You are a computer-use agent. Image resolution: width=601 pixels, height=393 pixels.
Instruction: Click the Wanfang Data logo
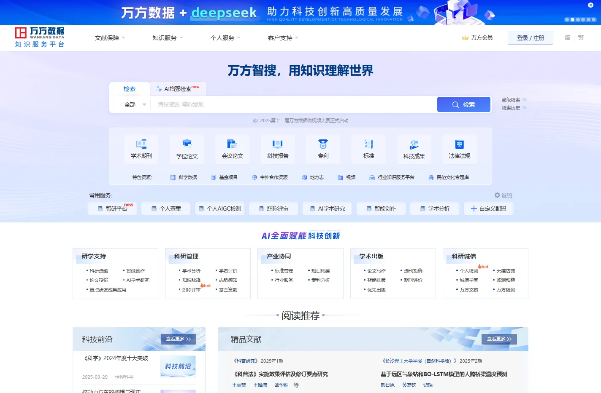(x=40, y=37)
